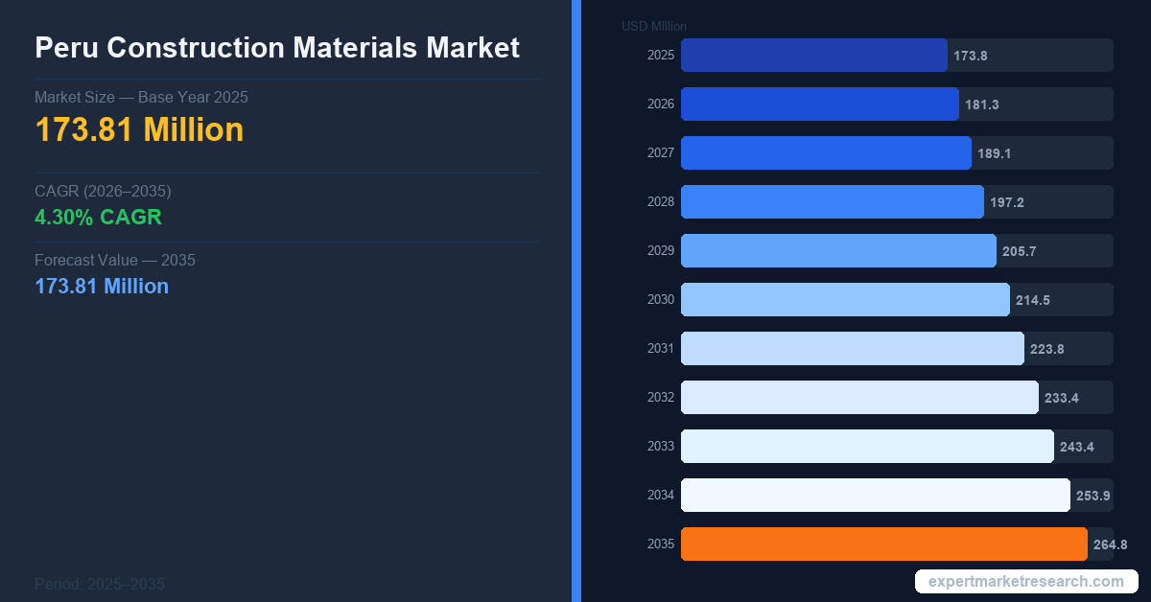Click the expertmarketresearch.com watermark link
This screenshot has width=1151, height=602.
click(x=1025, y=582)
